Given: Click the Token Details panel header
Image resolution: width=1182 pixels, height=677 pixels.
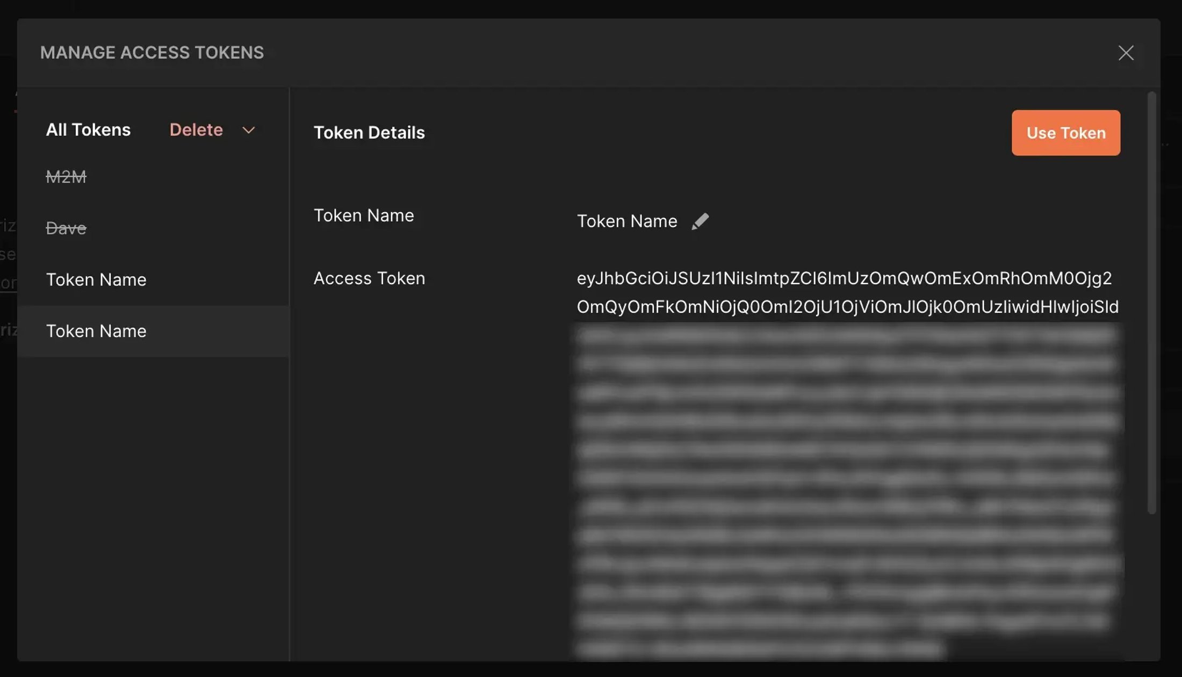Looking at the screenshot, I should (370, 132).
